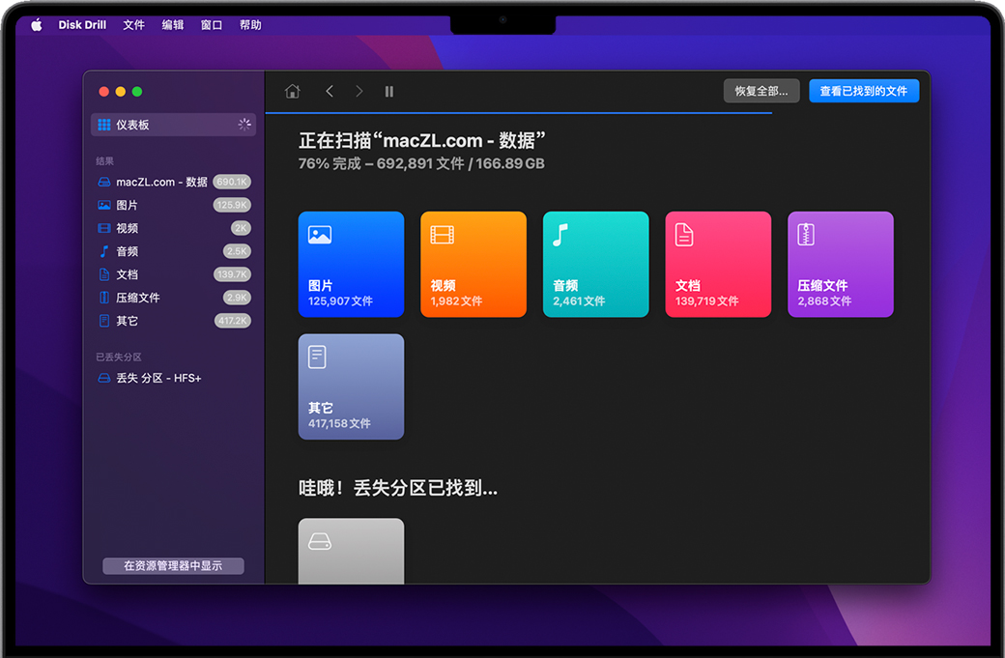Viewport: 1005px width, 658px height.
Task: Open the 音频 (Audio) category tile
Action: tap(595, 264)
